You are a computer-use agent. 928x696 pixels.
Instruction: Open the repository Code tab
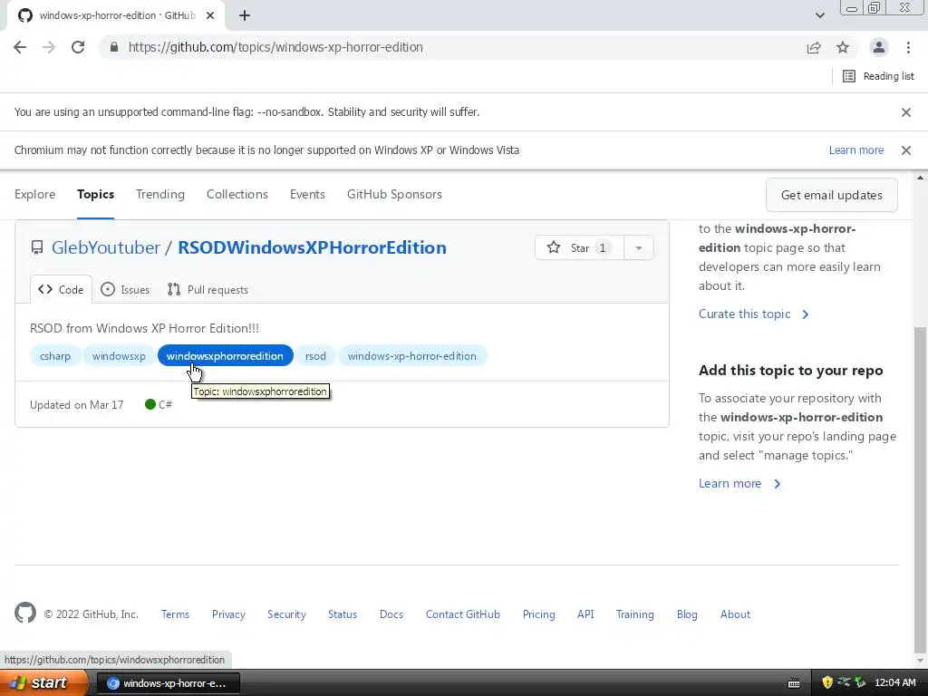point(61,289)
